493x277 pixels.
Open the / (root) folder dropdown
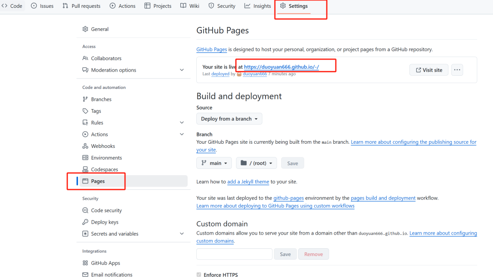click(x=257, y=163)
